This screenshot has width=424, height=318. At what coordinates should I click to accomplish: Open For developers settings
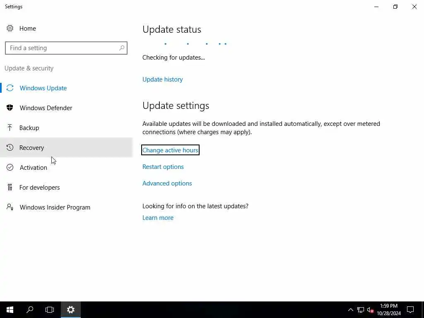66,187
